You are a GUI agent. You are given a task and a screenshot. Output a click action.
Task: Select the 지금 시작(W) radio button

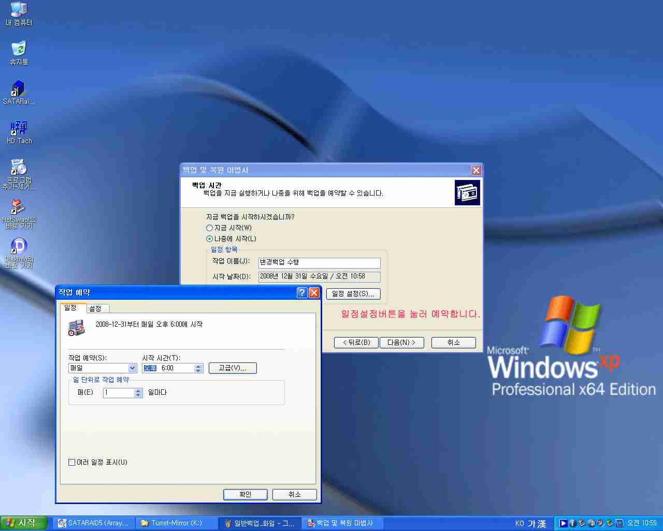pos(209,228)
